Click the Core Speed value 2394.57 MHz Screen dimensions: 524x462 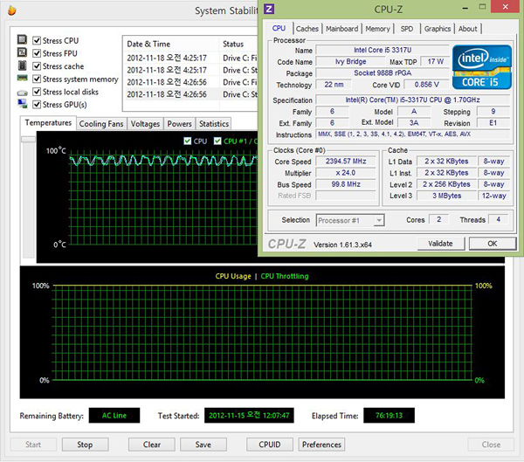[x=346, y=161]
